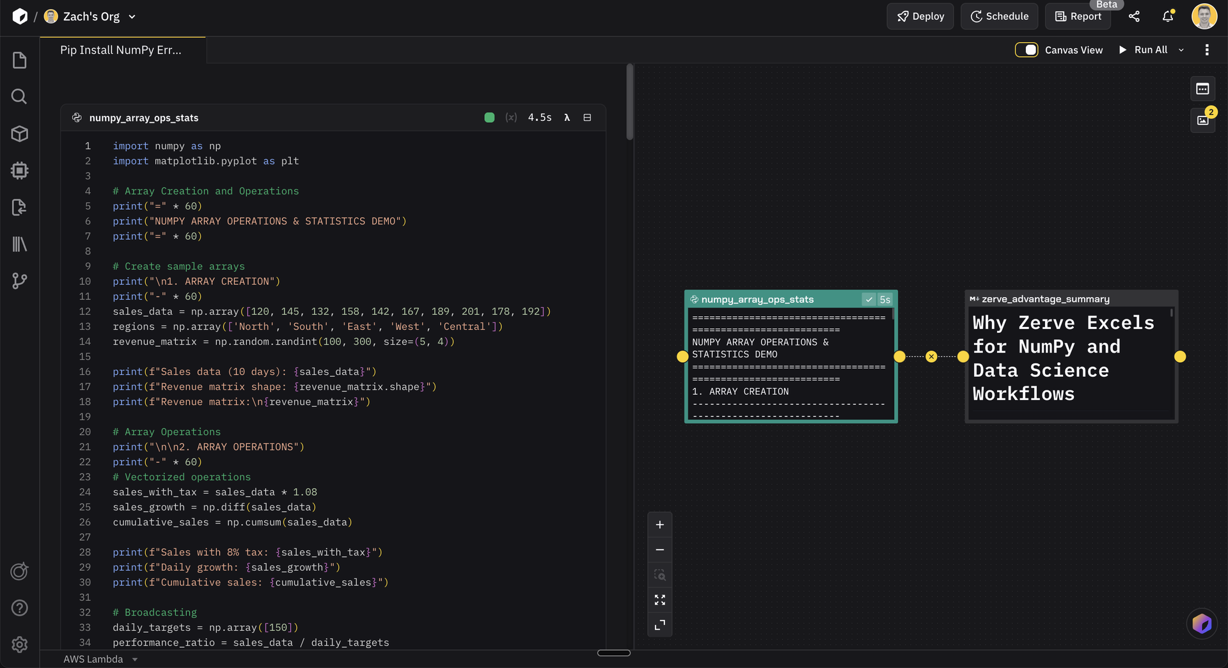Viewport: 1228px width, 668px height.
Task: Click the Zerve logo home icon
Action: tap(20, 17)
